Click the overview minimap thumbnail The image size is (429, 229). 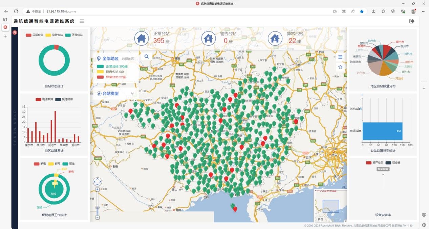(330, 206)
